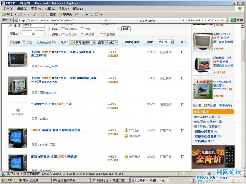Click the 转到 Go button

pyautogui.click(x=237, y=20)
